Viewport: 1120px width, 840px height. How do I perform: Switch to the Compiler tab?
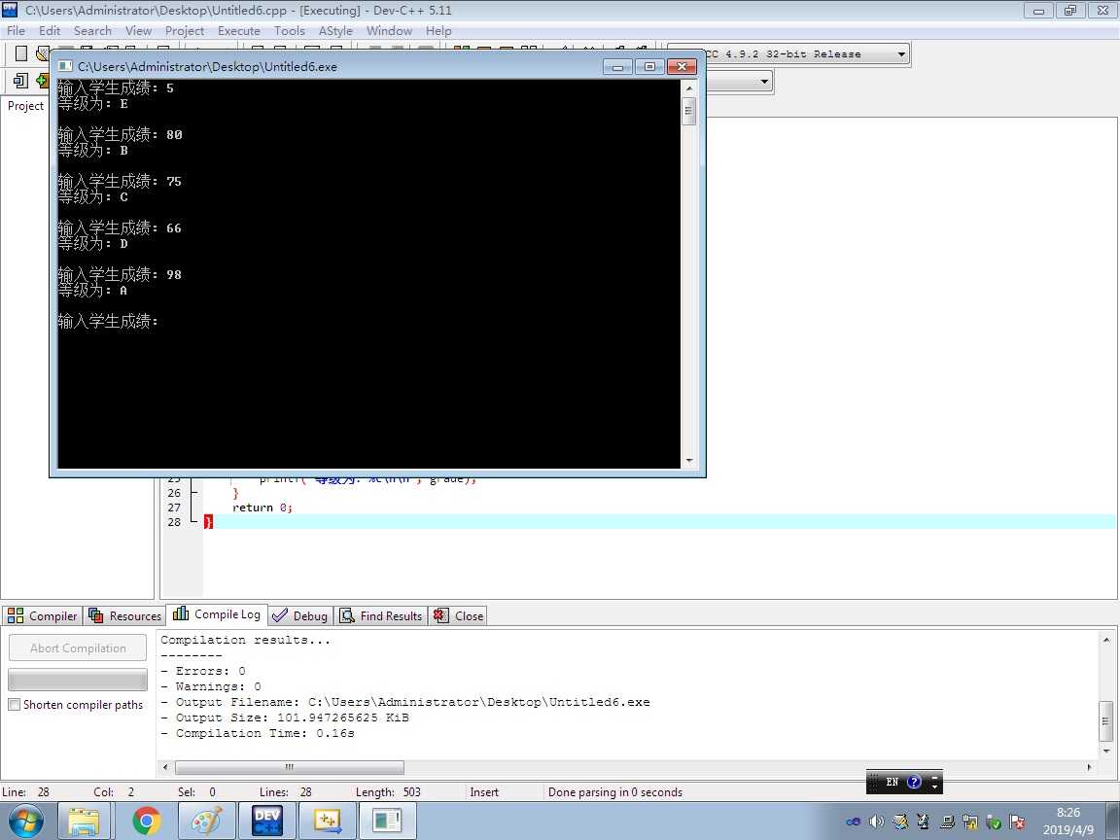[x=43, y=615]
